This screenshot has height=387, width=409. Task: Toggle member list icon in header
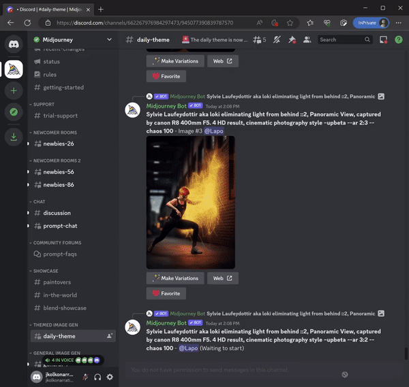click(307, 40)
